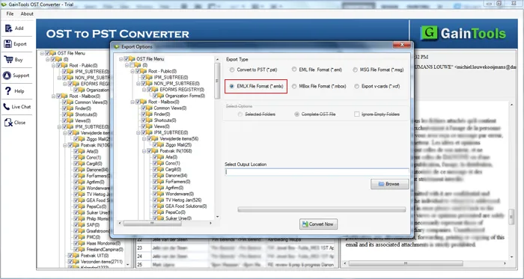The image size is (524, 279).
Task: Collapse OST File Menu in main window tree
Action: (x=42, y=53)
